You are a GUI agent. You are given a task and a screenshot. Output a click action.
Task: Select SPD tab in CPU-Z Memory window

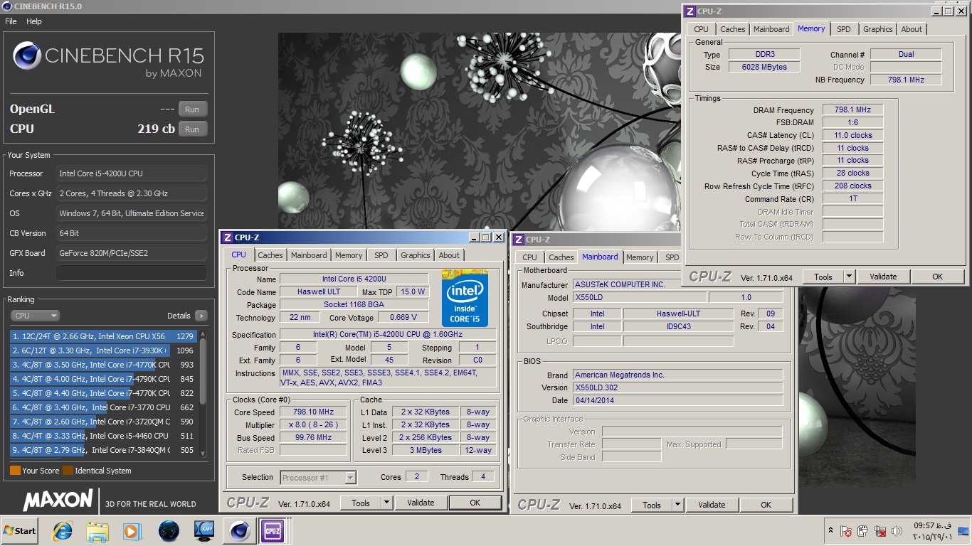coord(843,29)
